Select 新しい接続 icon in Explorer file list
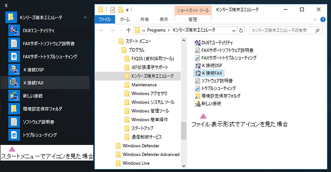Screen dimensions: 331x172 198,104
